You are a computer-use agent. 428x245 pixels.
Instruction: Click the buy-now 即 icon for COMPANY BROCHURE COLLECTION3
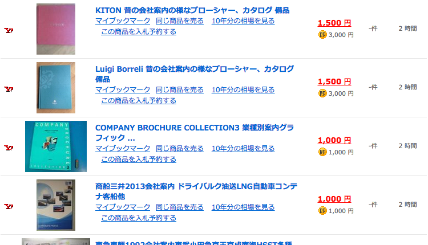pos(322,152)
